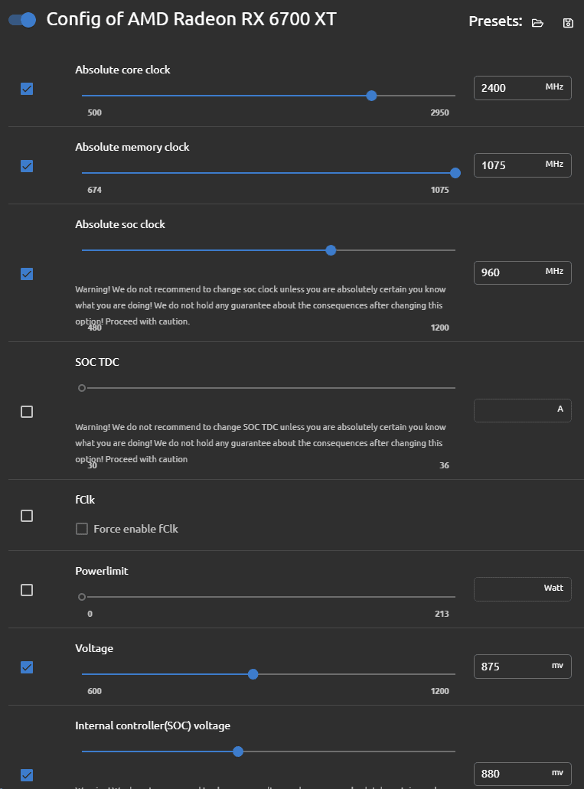Click the 'Internal controller(SOC) voltage' heading
584x789 pixels.
tap(152, 725)
